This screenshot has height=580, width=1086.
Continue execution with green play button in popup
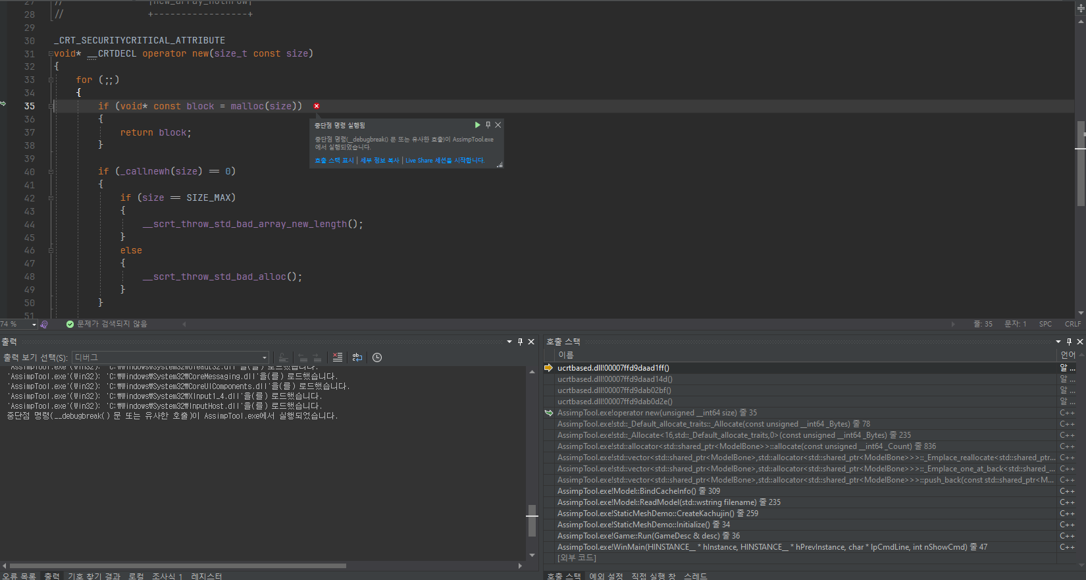pos(477,125)
